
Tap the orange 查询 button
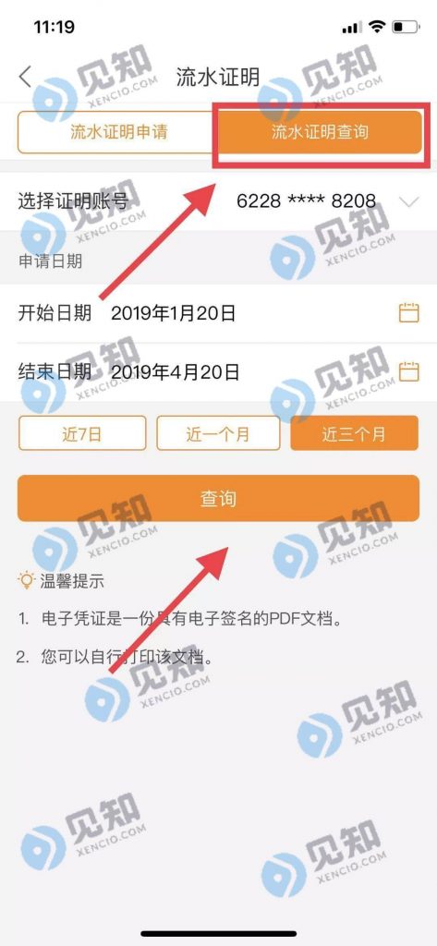point(218,498)
